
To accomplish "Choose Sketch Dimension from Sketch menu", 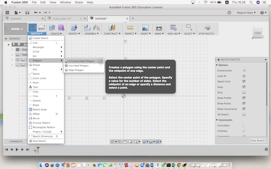I will [x=46, y=136].
